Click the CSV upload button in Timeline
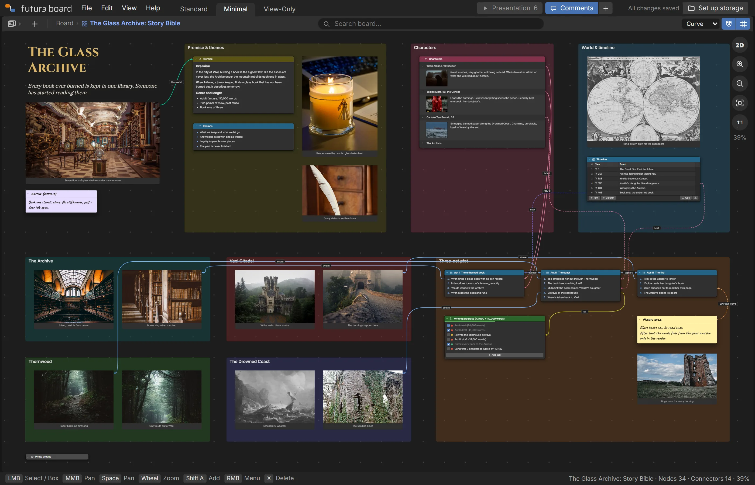The width and height of the screenshot is (755, 485). pyautogui.click(x=686, y=198)
